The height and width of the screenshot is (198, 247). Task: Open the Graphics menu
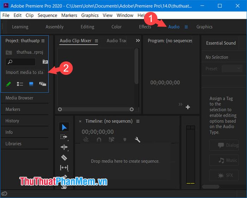coord(90,15)
